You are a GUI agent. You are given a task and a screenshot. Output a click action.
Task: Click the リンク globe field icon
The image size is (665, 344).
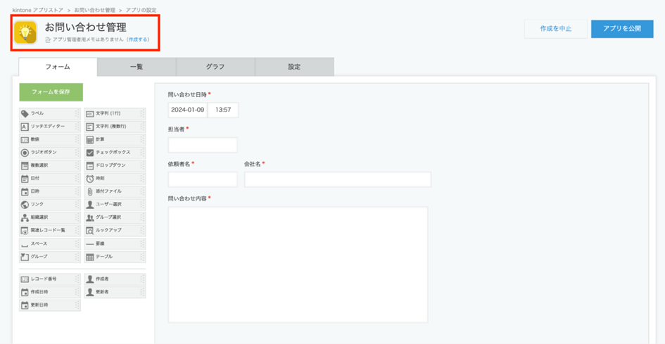pyautogui.click(x=25, y=204)
